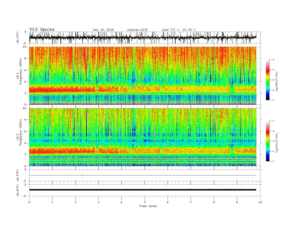The width and height of the screenshot is (293, 227).
Task: Click the "-3" label on ch.2 color bar
Action: tap(273, 121)
